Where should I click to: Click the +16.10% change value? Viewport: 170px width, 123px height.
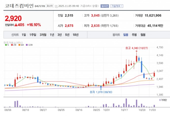click(x=34, y=25)
